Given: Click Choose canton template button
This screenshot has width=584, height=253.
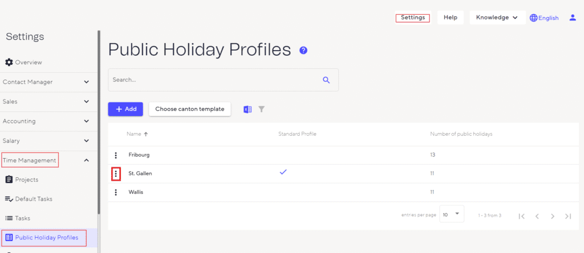Looking at the screenshot, I should [x=190, y=109].
